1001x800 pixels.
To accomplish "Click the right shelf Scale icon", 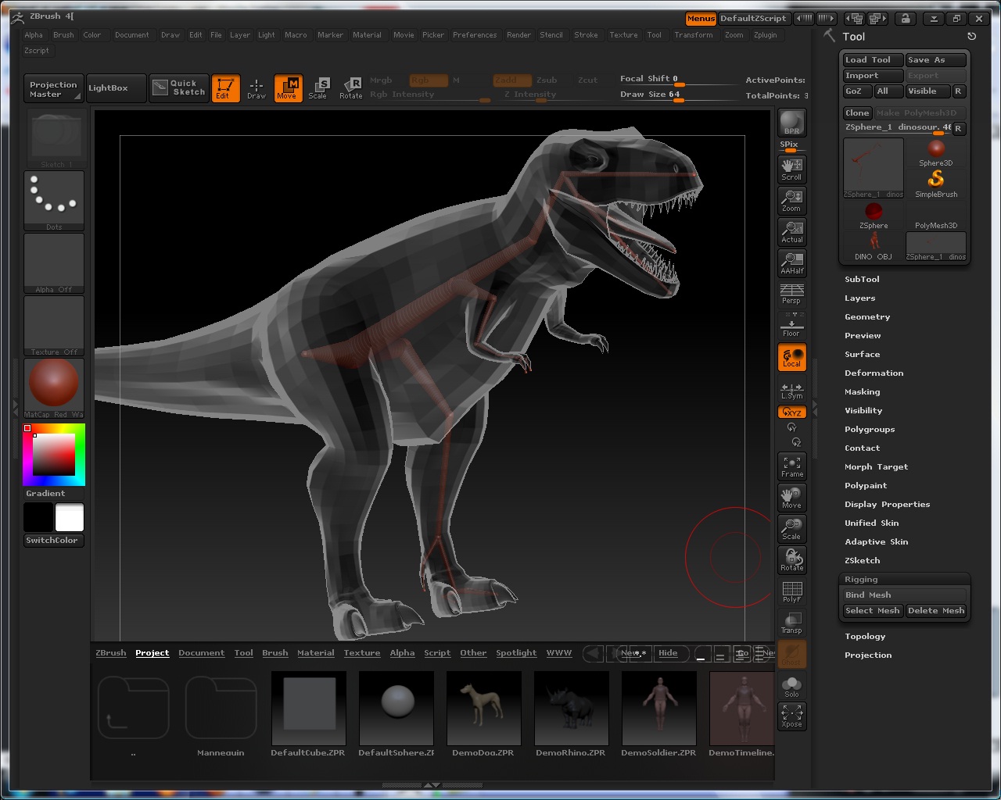I will click(791, 529).
